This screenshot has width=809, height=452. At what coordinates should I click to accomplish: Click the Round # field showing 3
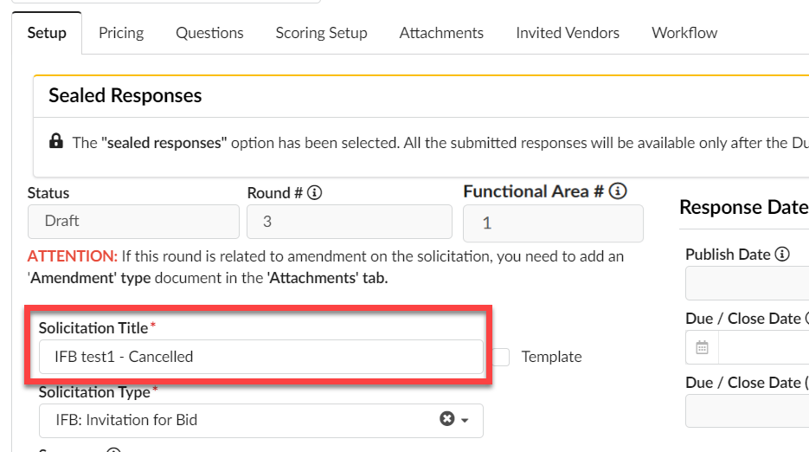pyautogui.click(x=350, y=222)
